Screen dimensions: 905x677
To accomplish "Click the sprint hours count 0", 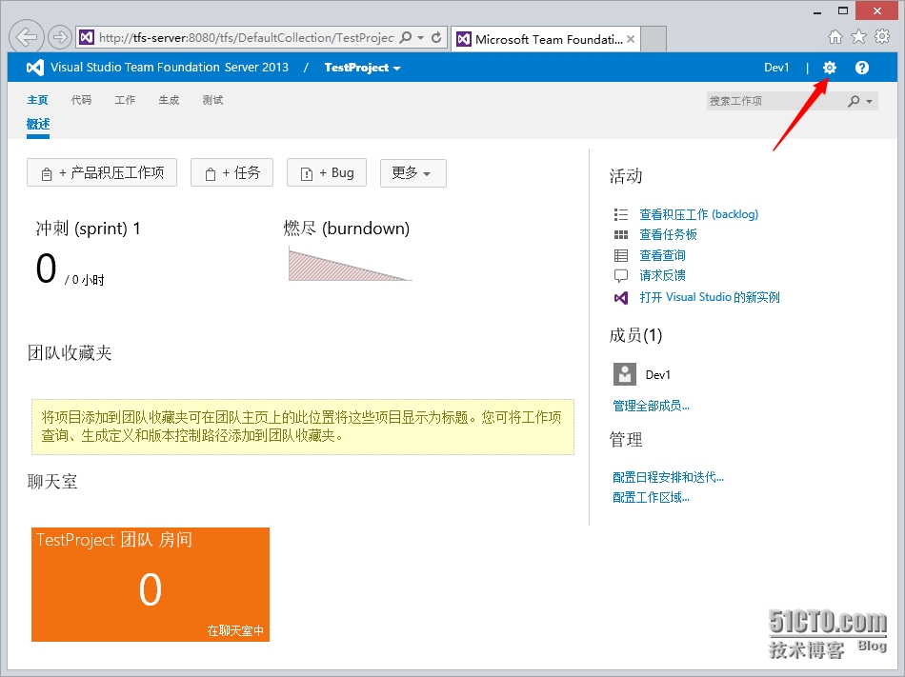I will (x=46, y=269).
